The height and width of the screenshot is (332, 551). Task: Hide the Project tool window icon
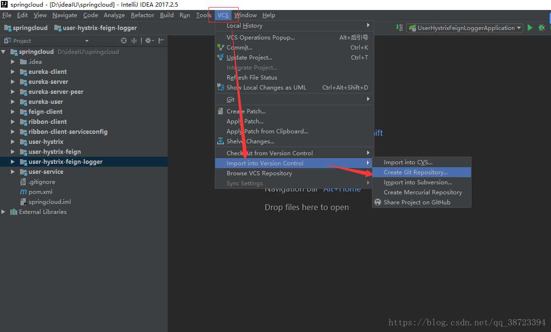coord(161,41)
